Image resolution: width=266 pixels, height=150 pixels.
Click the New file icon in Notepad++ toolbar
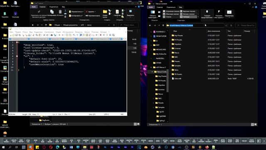pyautogui.click(x=10, y=35)
